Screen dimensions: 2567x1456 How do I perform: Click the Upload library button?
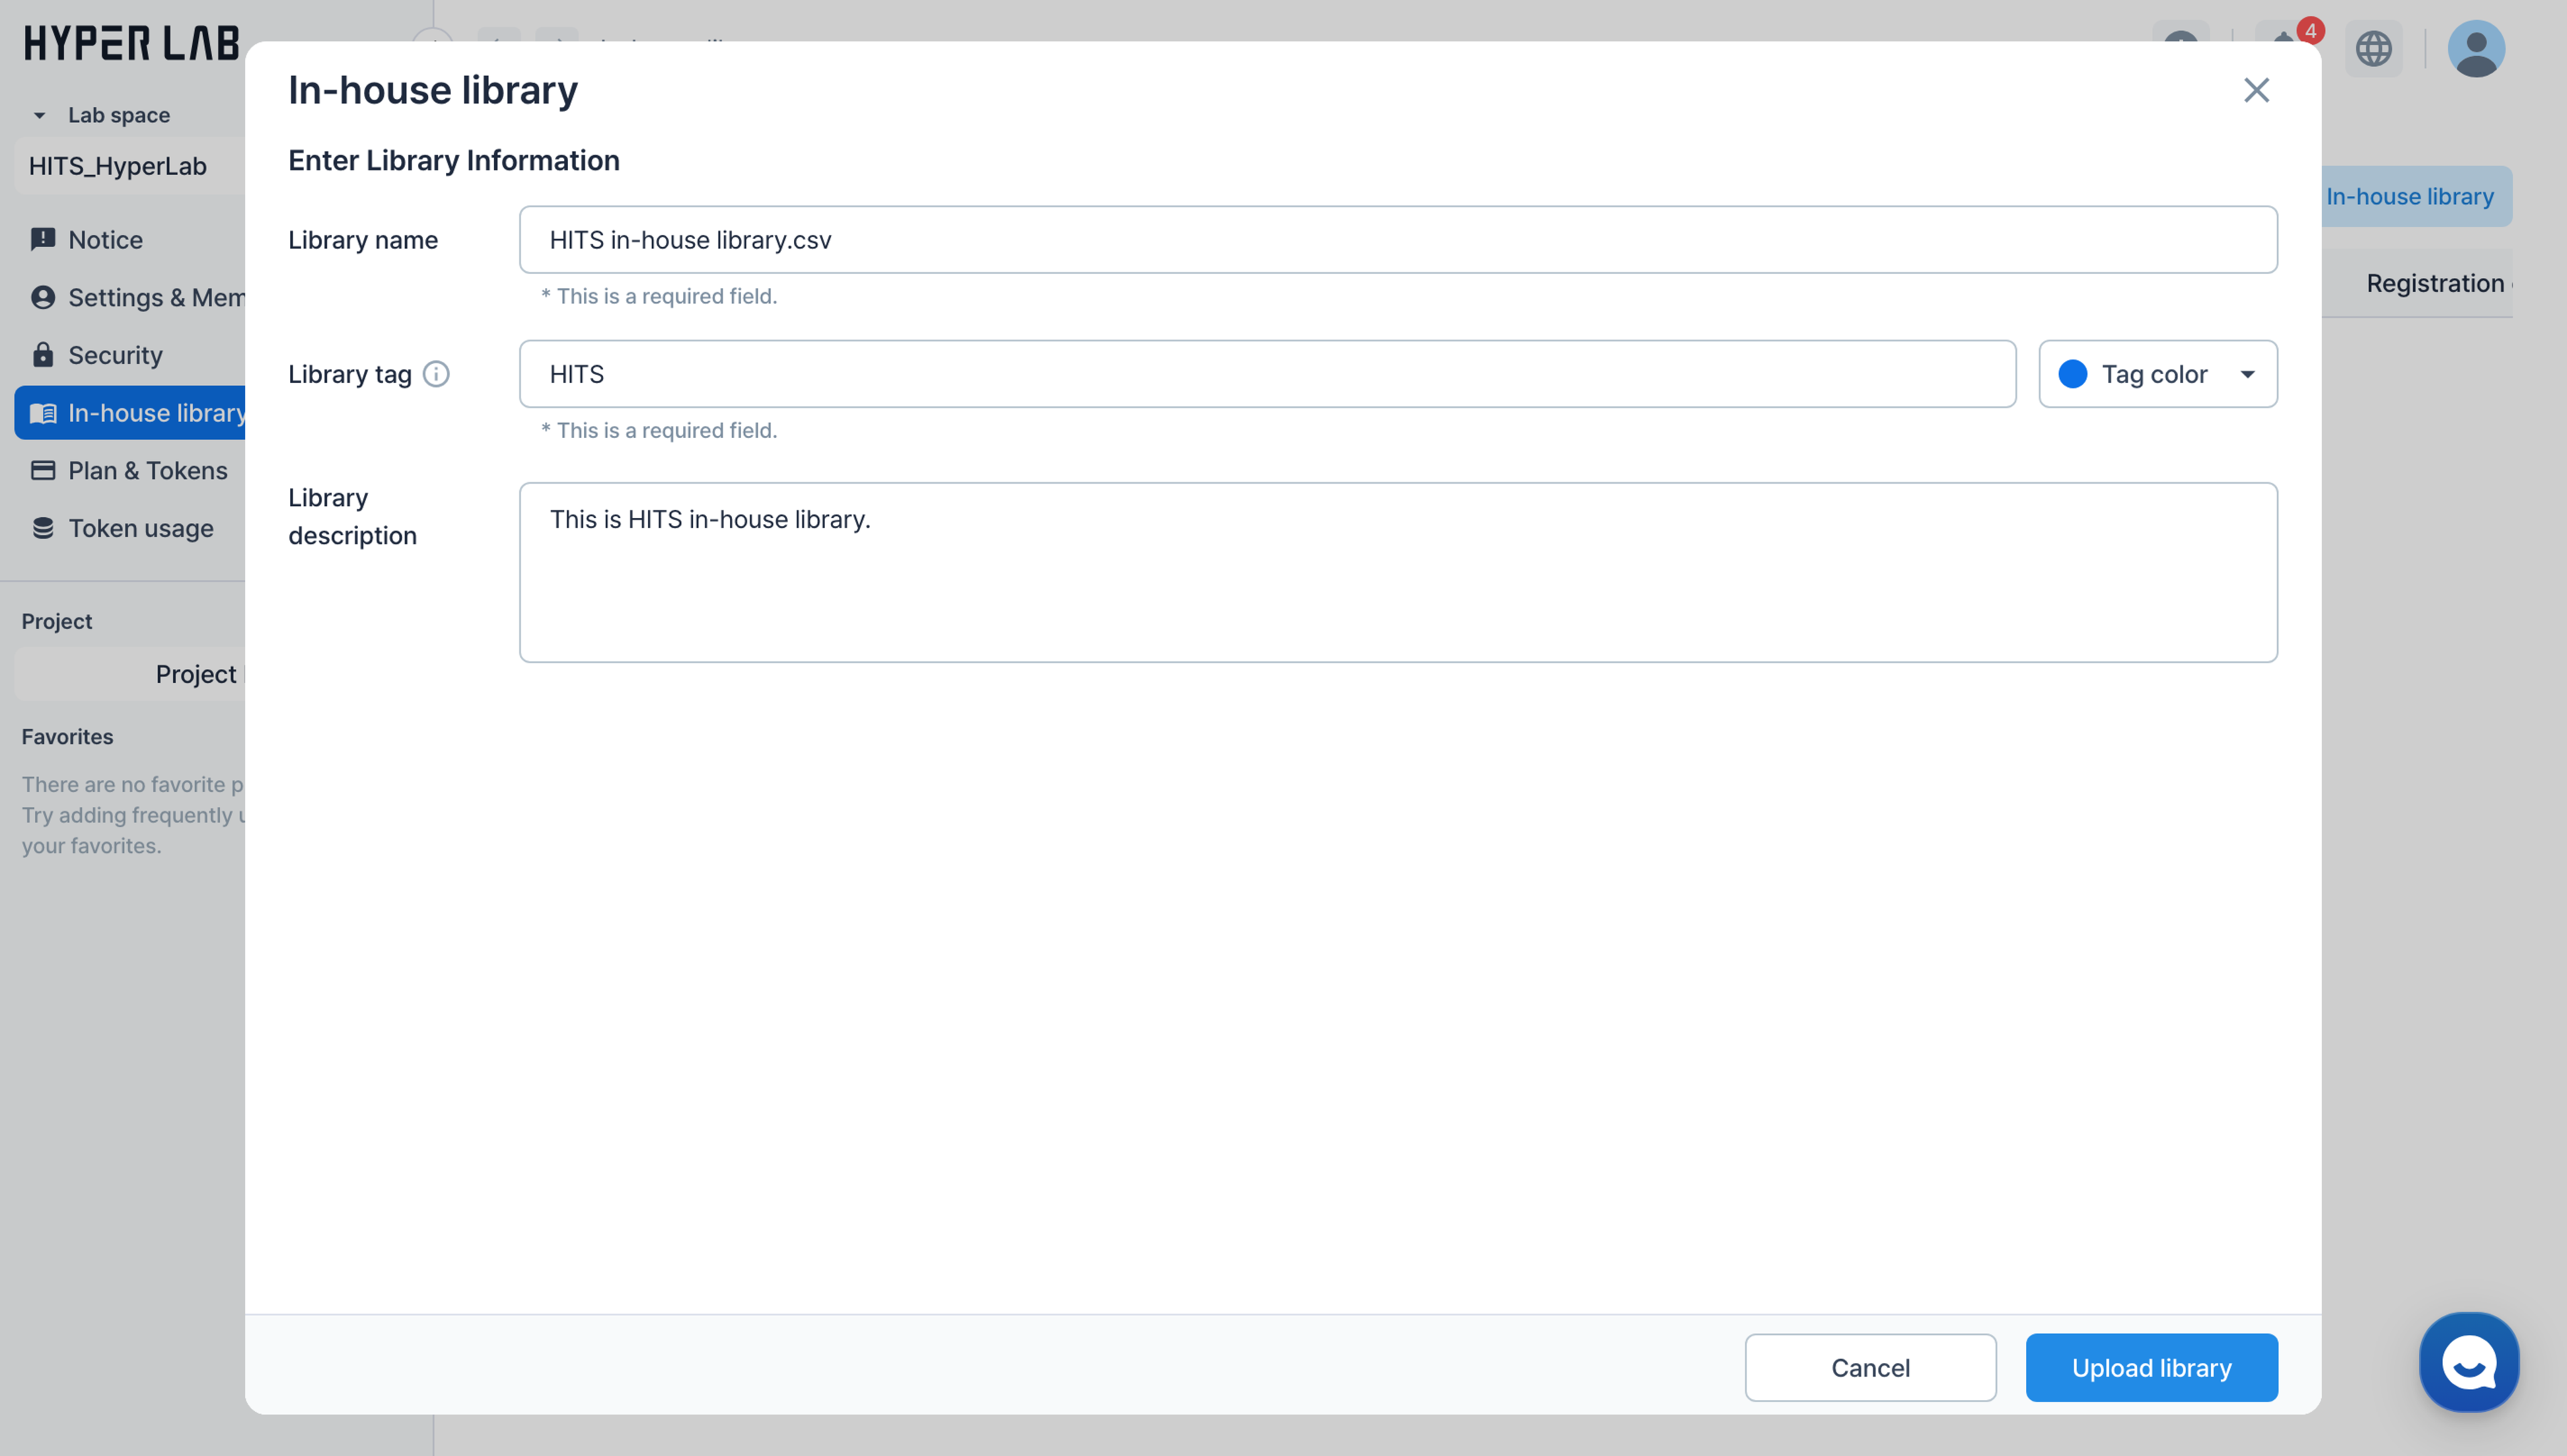pyautogui.click(x=2151, y=1367)
